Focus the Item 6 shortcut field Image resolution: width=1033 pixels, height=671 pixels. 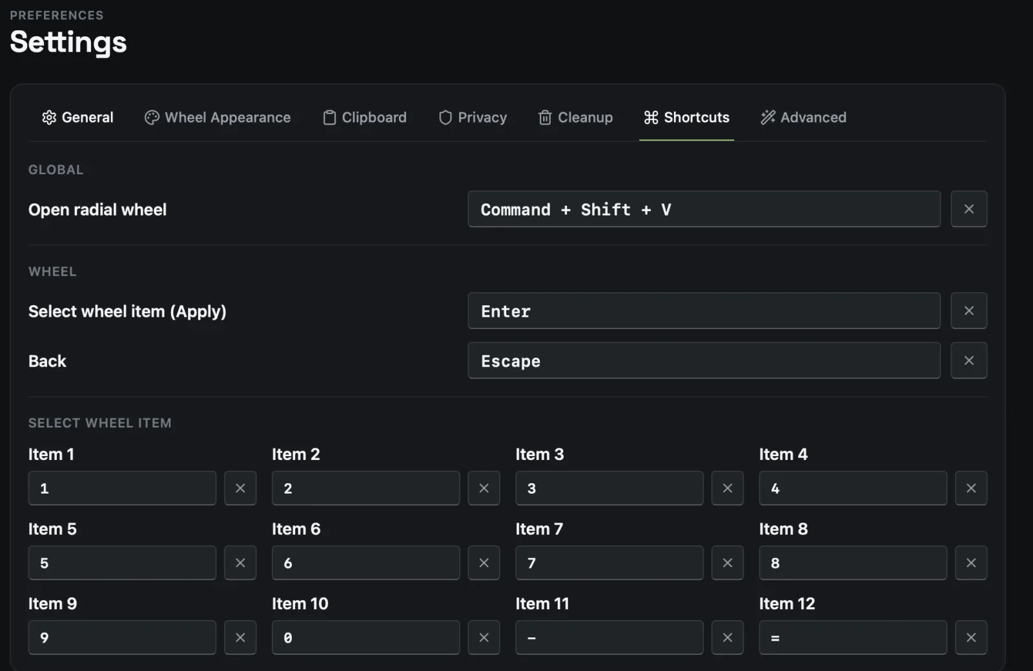coord(365,563)
